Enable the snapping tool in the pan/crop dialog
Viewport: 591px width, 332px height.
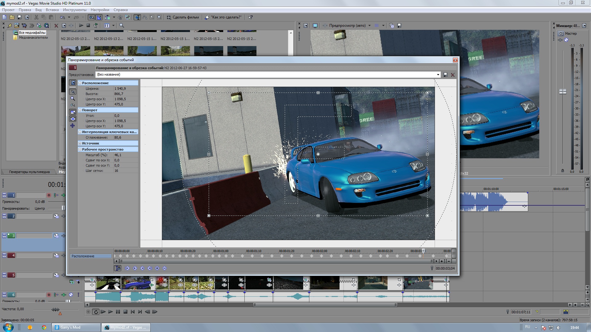point(73,105)
